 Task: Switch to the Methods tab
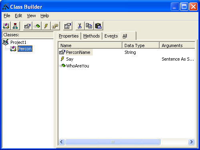tap(92, 36)
